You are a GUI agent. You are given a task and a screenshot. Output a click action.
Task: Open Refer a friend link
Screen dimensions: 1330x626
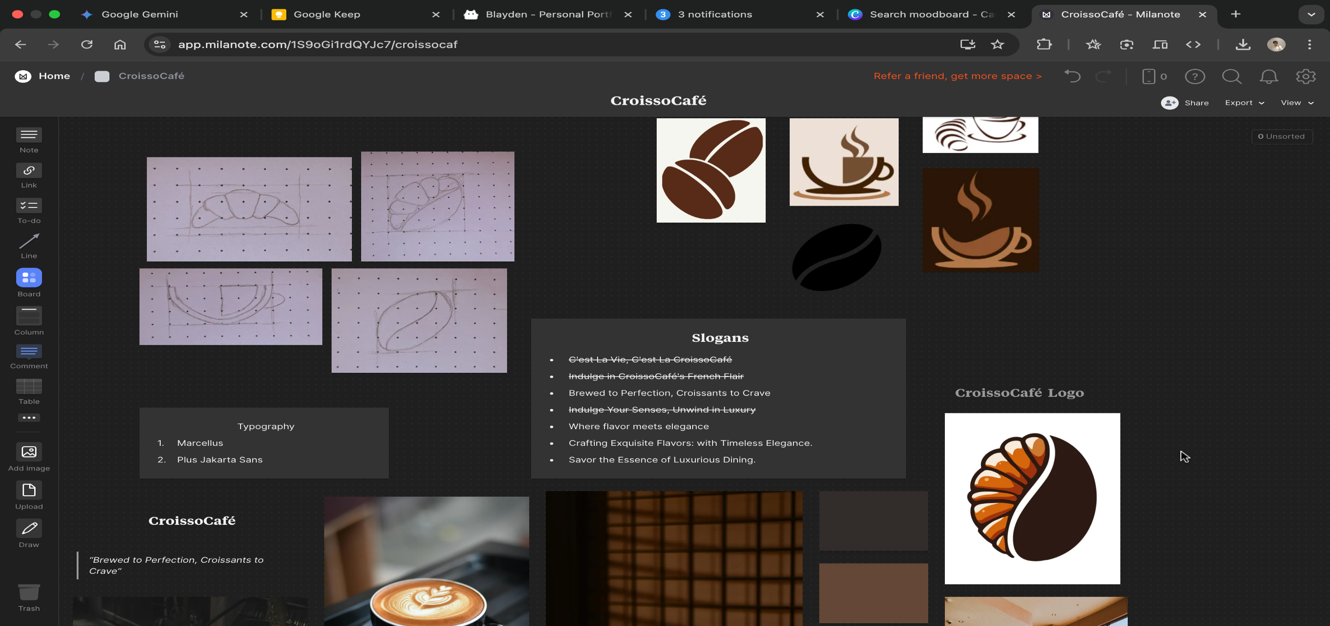(957, 76)
